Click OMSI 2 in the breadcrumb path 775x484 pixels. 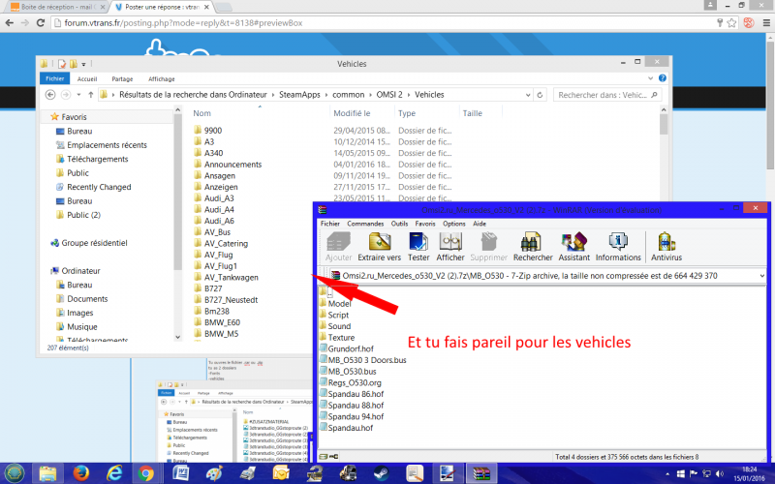tap(389, 94)
